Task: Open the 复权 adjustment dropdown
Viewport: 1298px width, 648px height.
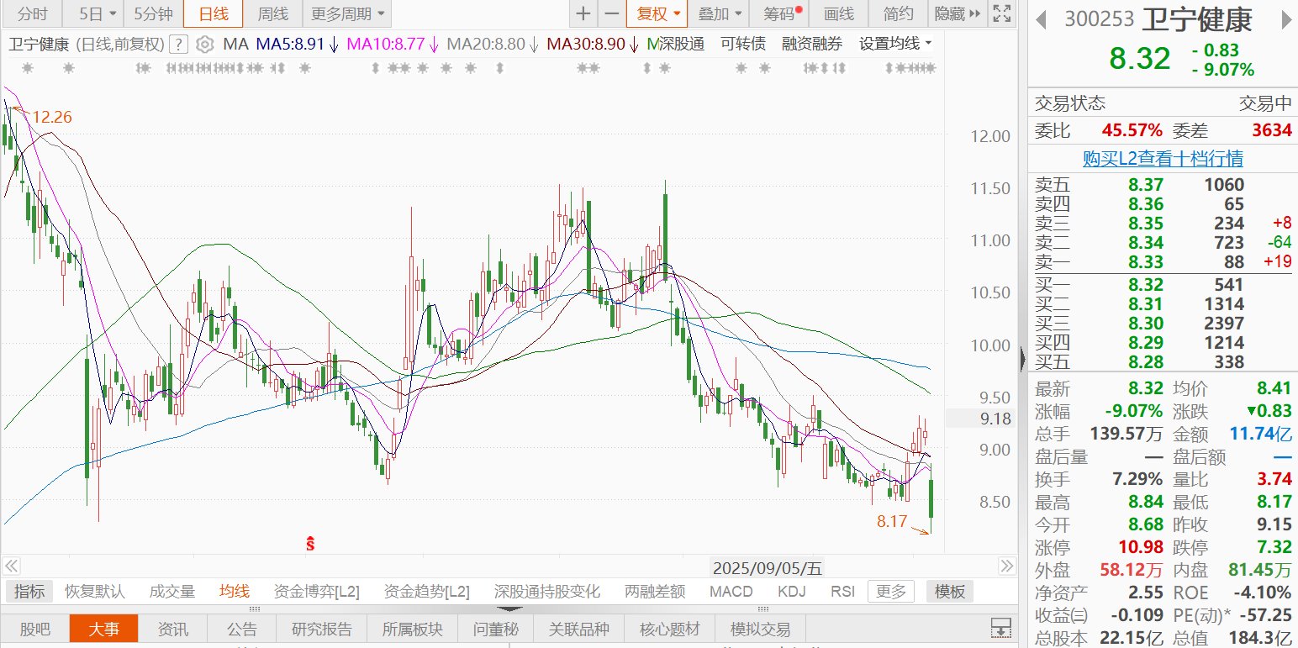Action: click(657, 13)
